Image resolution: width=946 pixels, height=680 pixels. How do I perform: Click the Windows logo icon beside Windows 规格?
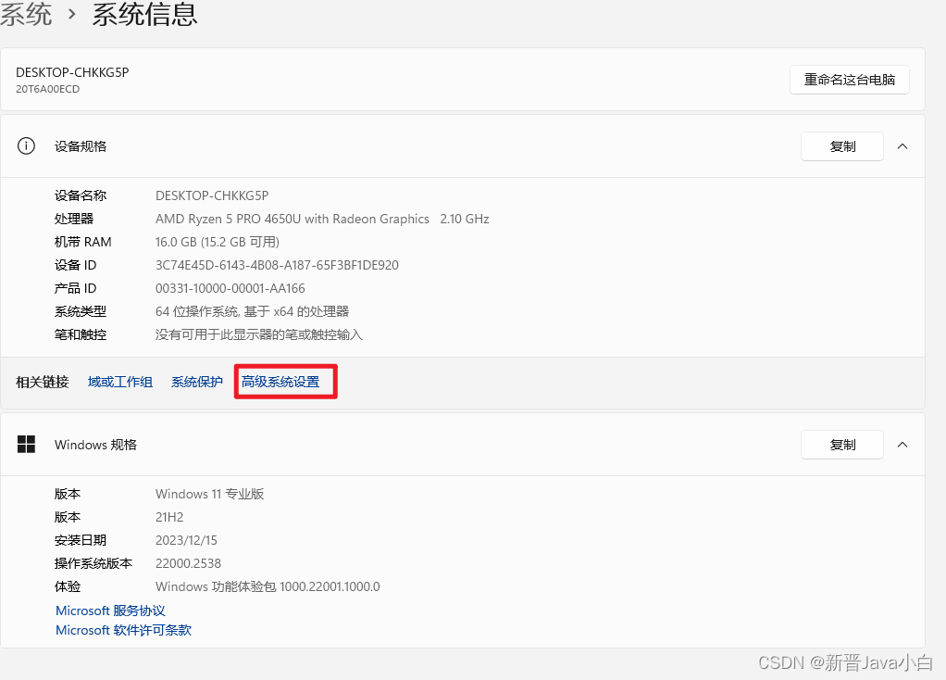26,445
